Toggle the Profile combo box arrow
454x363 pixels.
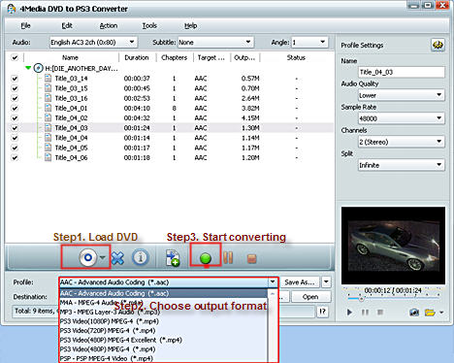point(273,281)
